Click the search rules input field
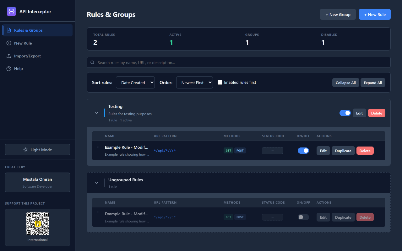Image resolution: width=402 pixels, height=251 pixels. point(239,62)
